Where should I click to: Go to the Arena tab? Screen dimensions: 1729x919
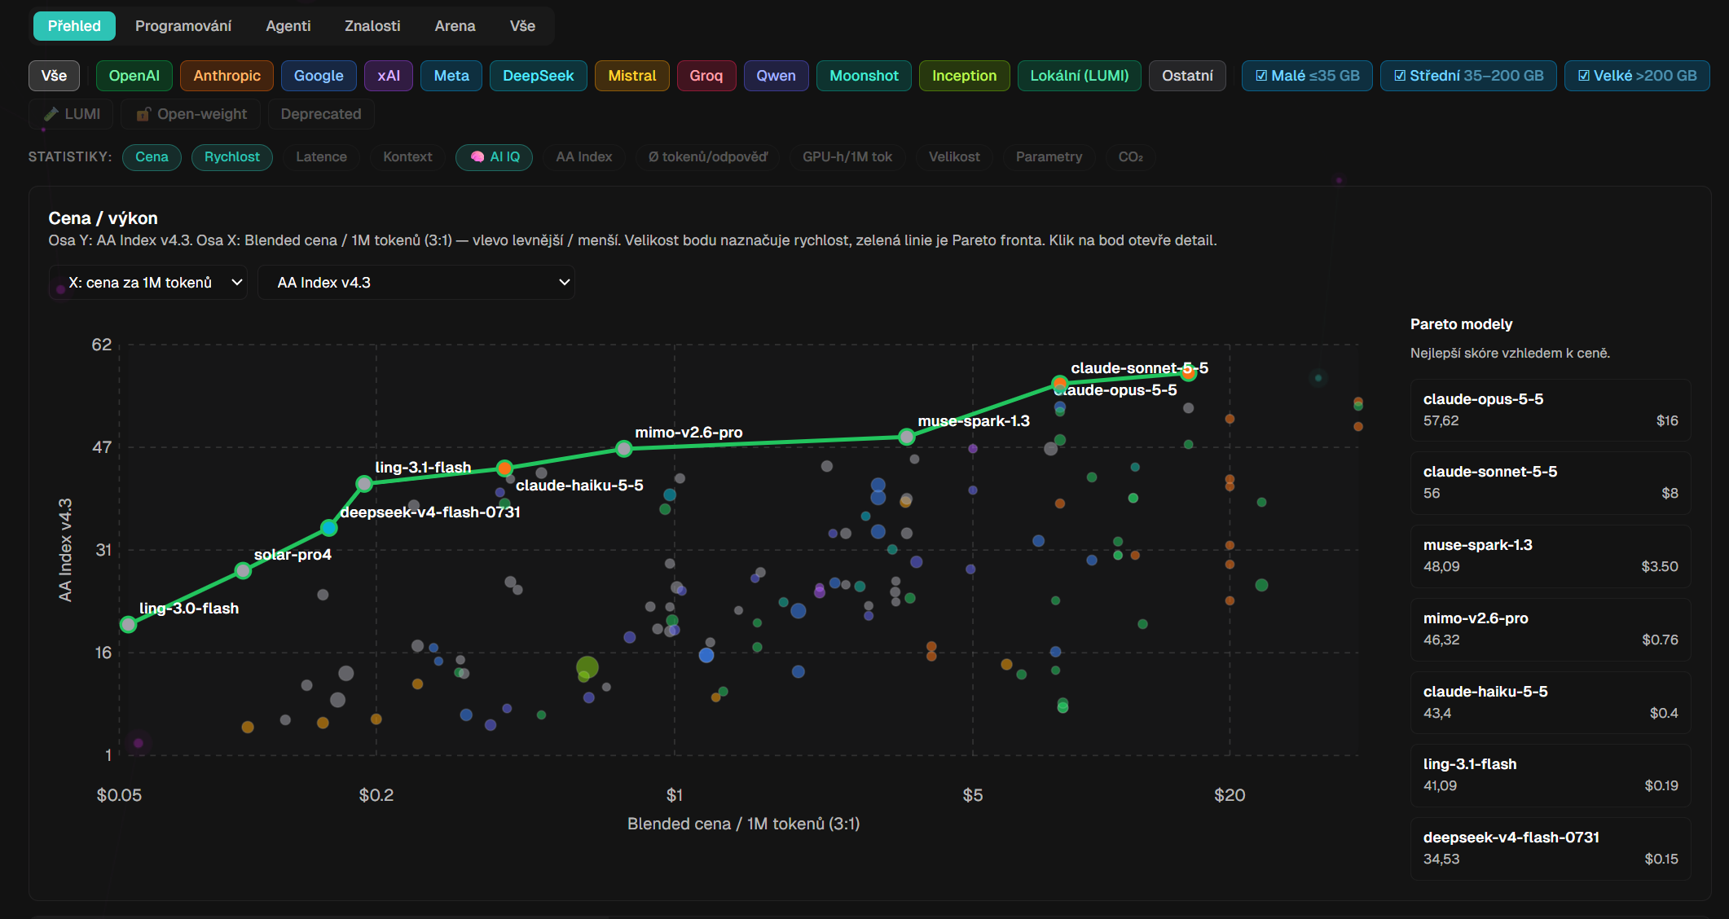(455, 26)
